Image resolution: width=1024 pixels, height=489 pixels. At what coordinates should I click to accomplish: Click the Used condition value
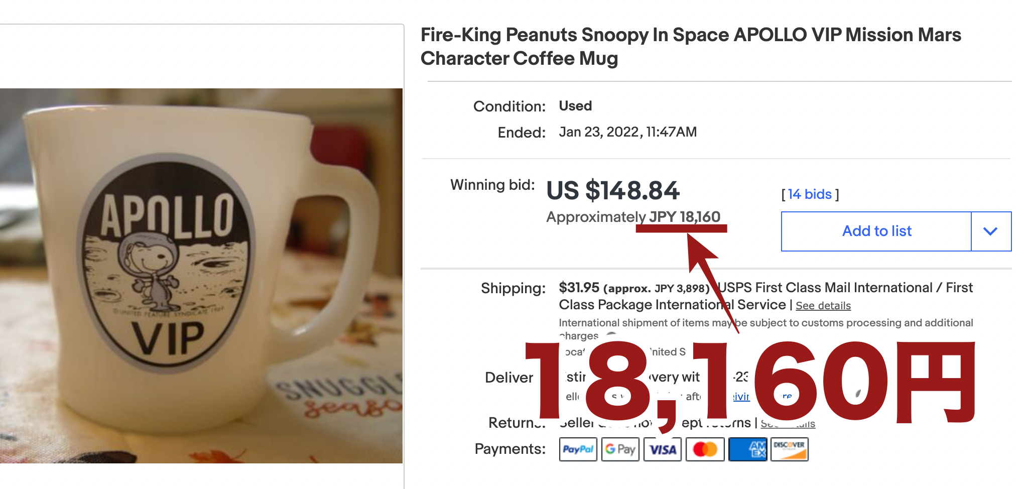(x=575, y=106)
